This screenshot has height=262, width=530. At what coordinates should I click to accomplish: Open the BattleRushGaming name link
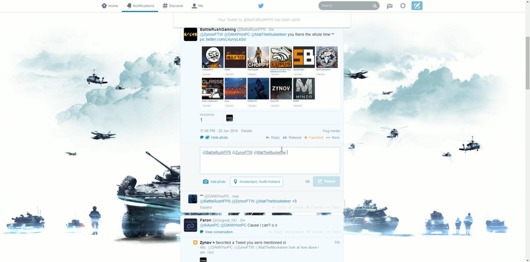218,30
